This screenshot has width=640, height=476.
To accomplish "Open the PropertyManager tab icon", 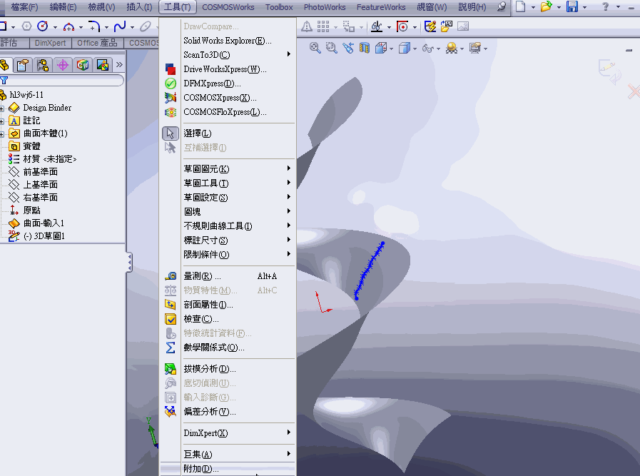I will (x=23, y=65).
